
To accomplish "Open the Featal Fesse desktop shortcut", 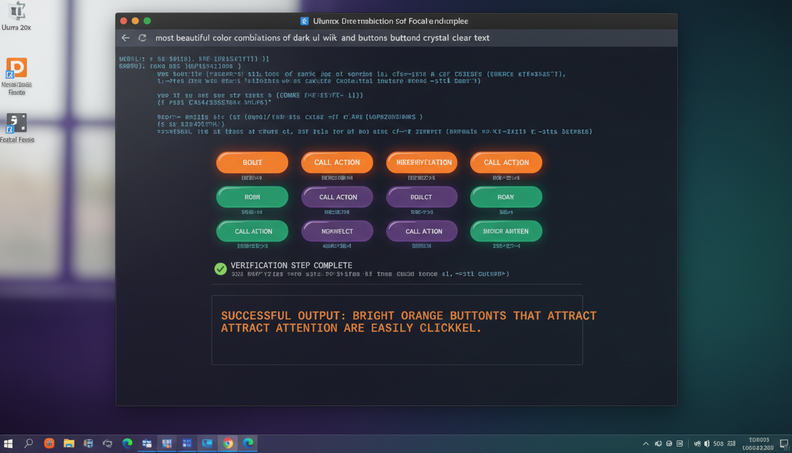I will point(17,128).
